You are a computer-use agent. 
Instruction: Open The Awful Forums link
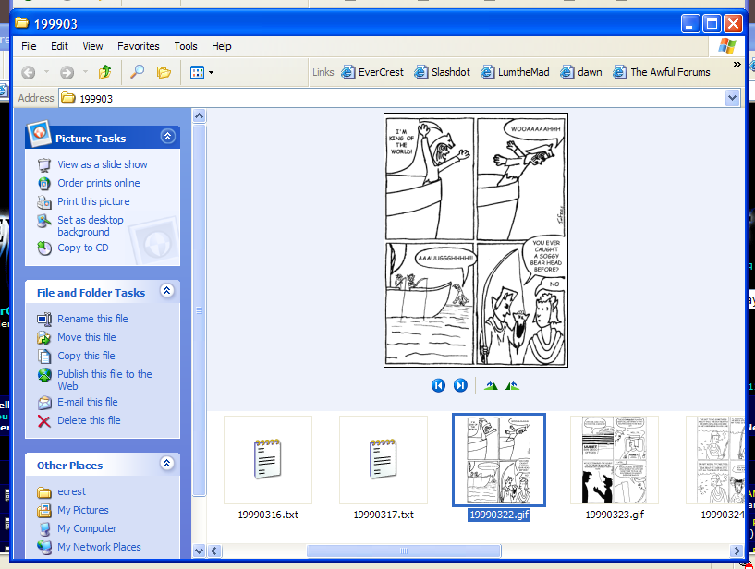click(661, 72)
